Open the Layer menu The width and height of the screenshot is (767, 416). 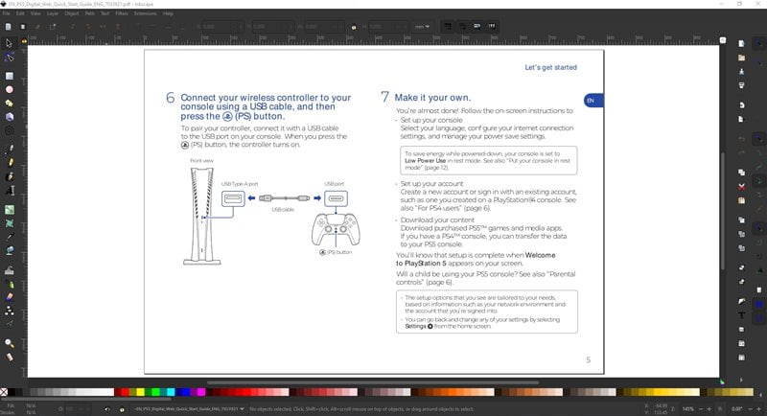pos(53,13)
